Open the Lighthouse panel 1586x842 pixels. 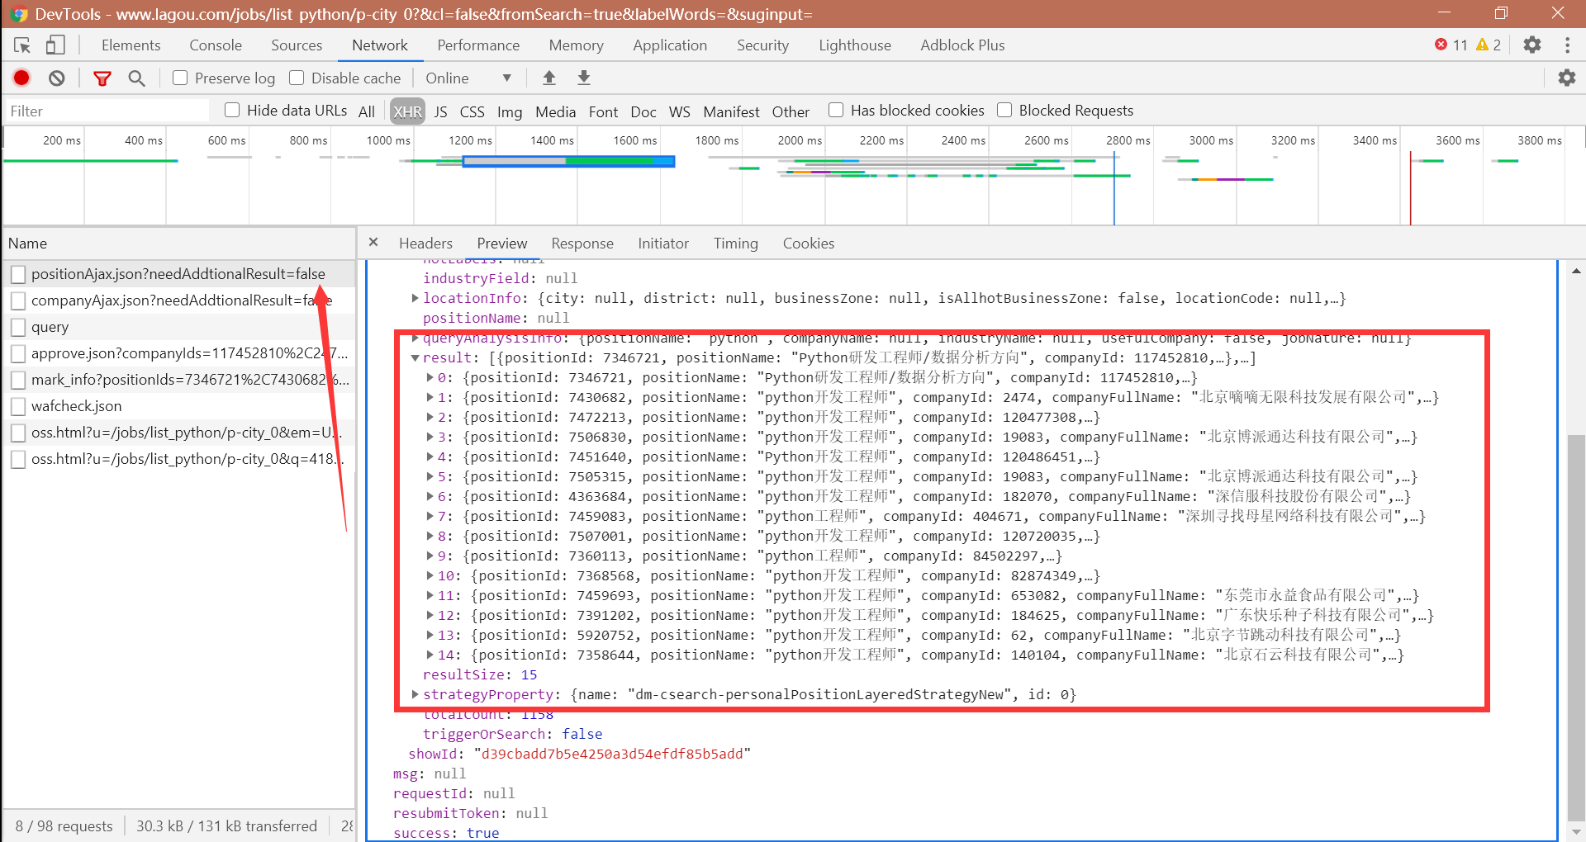(855, 45)
